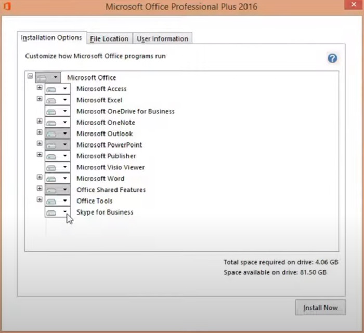This screenshot has height=333, width=364.
Task: Select the Microsoft Office root label
Action: tap(92, 78)
